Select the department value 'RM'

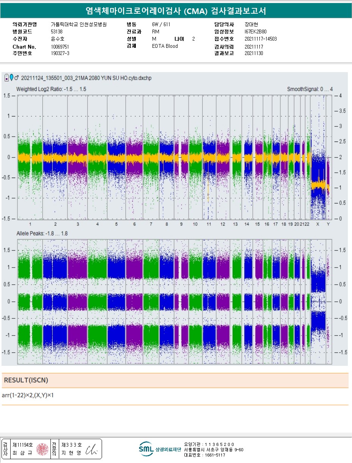tap(156, 31)
